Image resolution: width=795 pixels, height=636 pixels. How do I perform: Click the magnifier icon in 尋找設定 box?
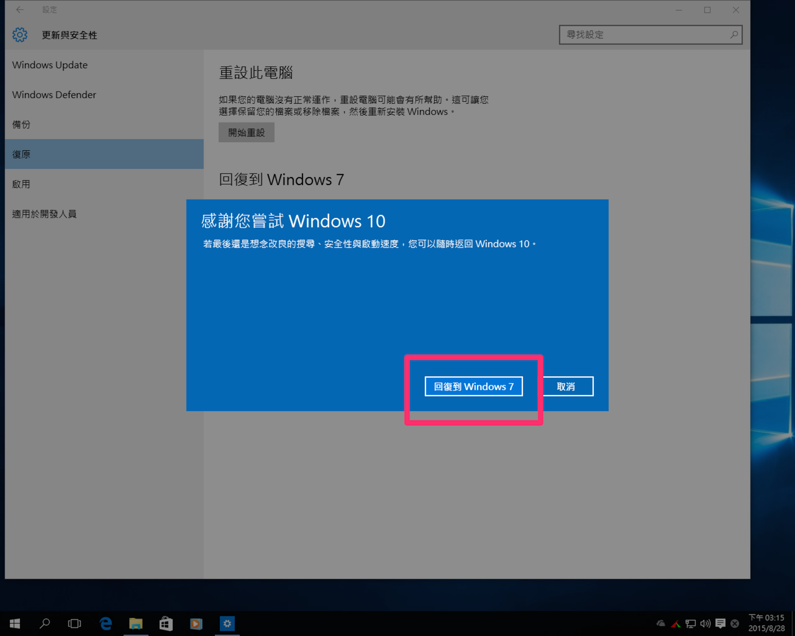pyautogui.click(x=734, y=35)
